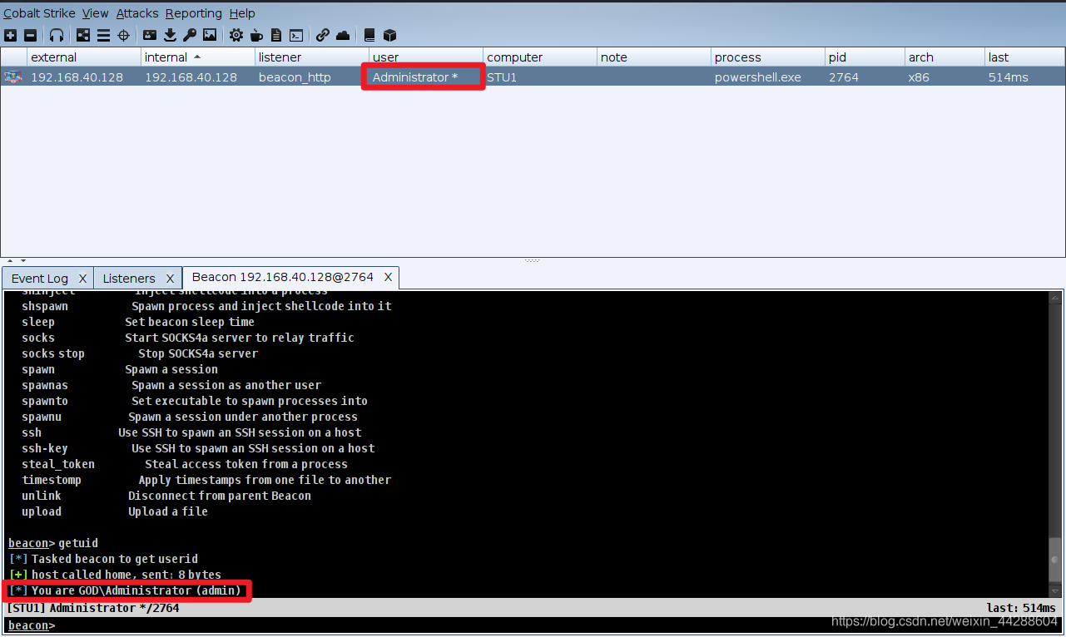Open Keystrokes key icon
The height and width of the screenshot is (637, 1066).
tap(190, 35)
